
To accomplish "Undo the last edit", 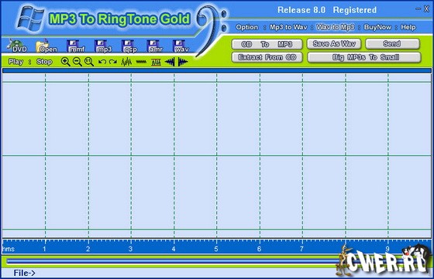I will pyautogui.click(x=102, y=62).
